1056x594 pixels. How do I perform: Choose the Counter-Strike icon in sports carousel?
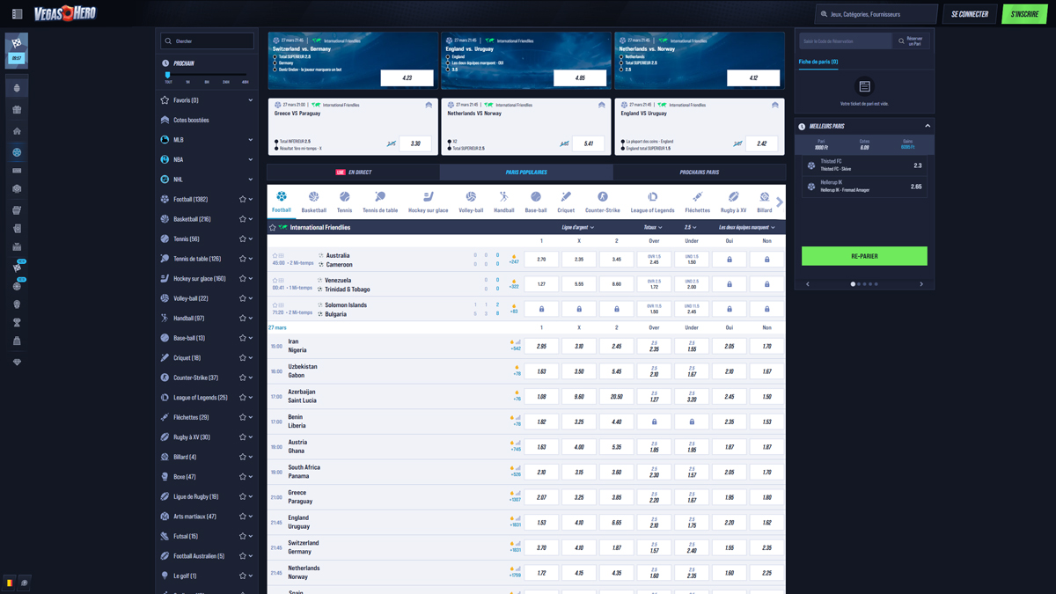[602, 202]
